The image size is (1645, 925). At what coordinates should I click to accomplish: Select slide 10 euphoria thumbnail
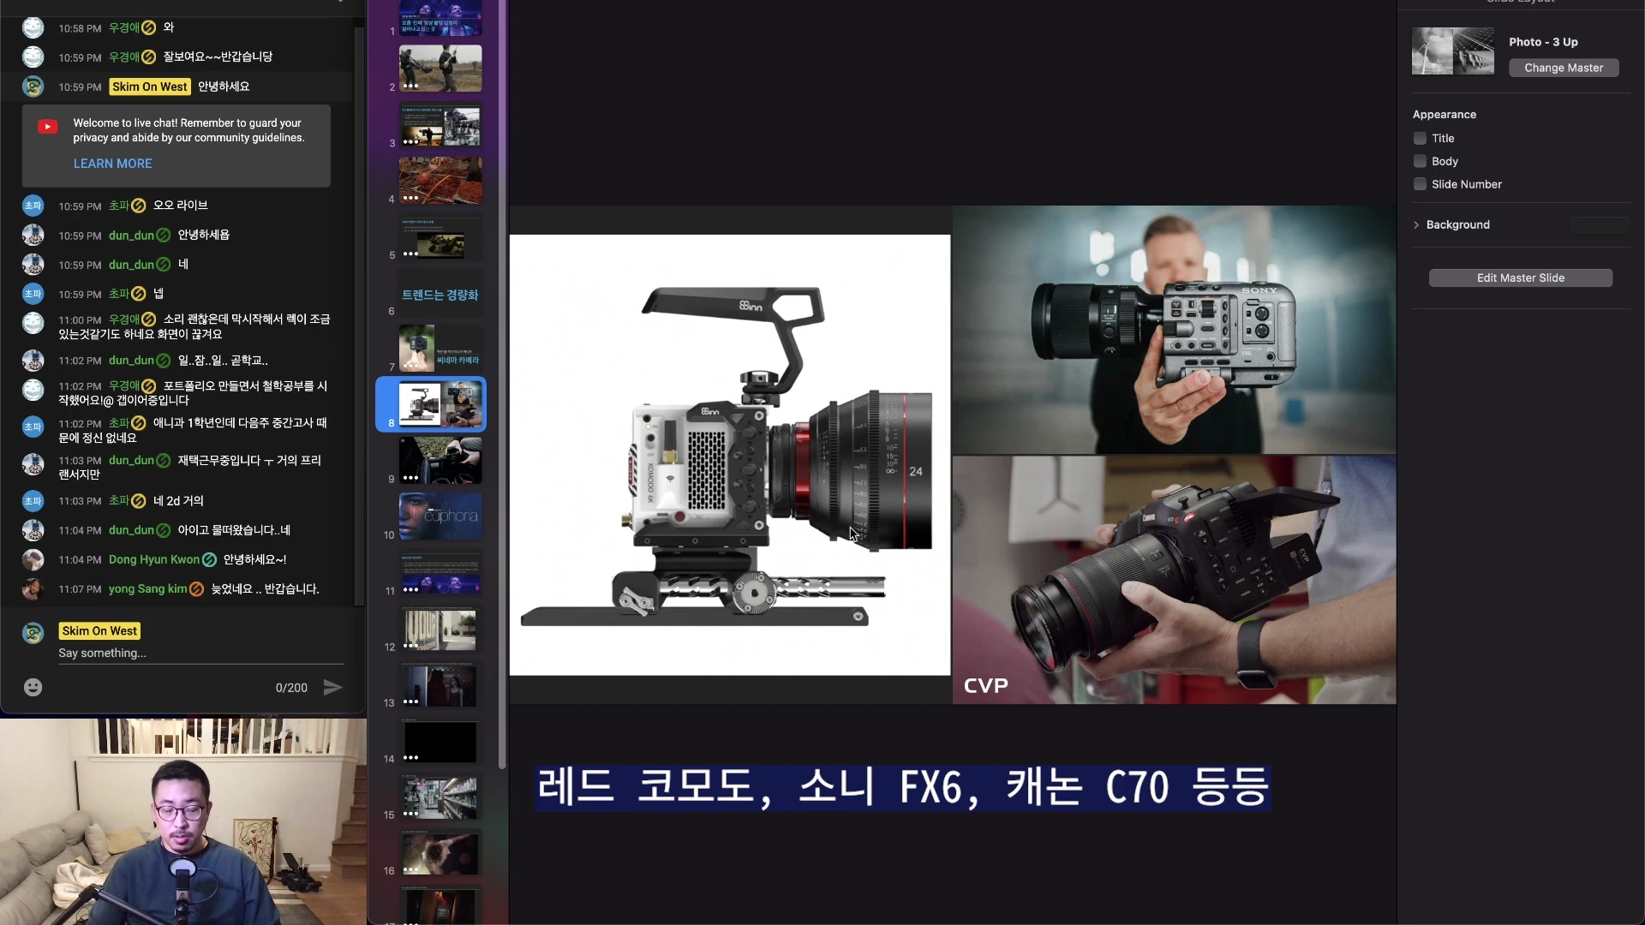(440, 516)
